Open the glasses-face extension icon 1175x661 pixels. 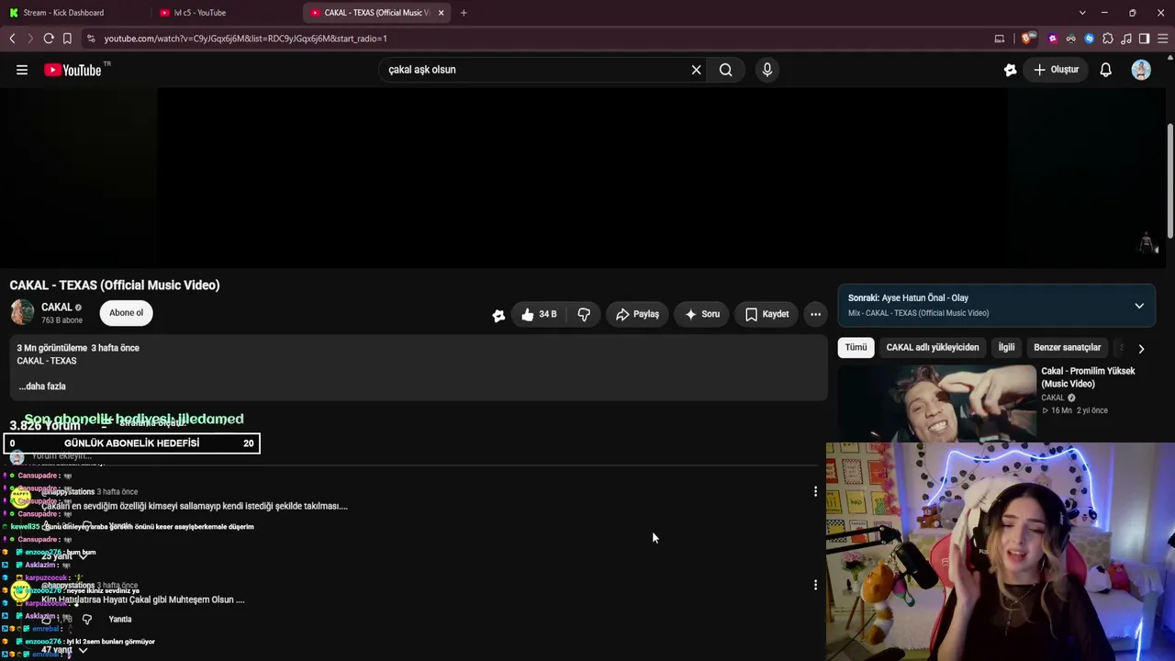click(1071, 39)
